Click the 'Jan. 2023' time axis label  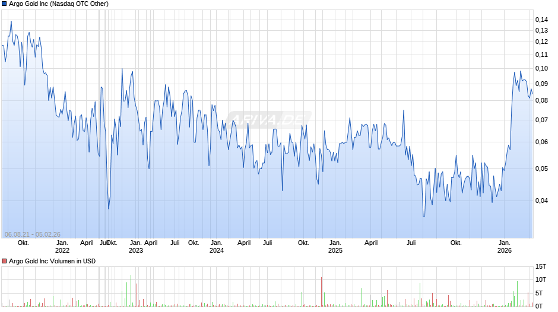135,247
